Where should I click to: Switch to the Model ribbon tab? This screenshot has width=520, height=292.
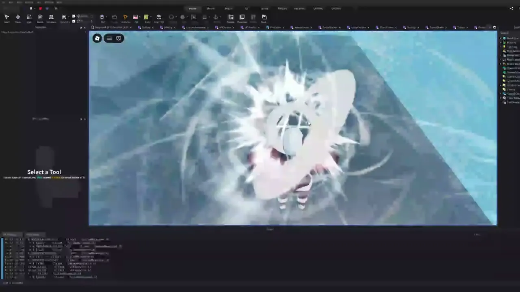(210, 9)
